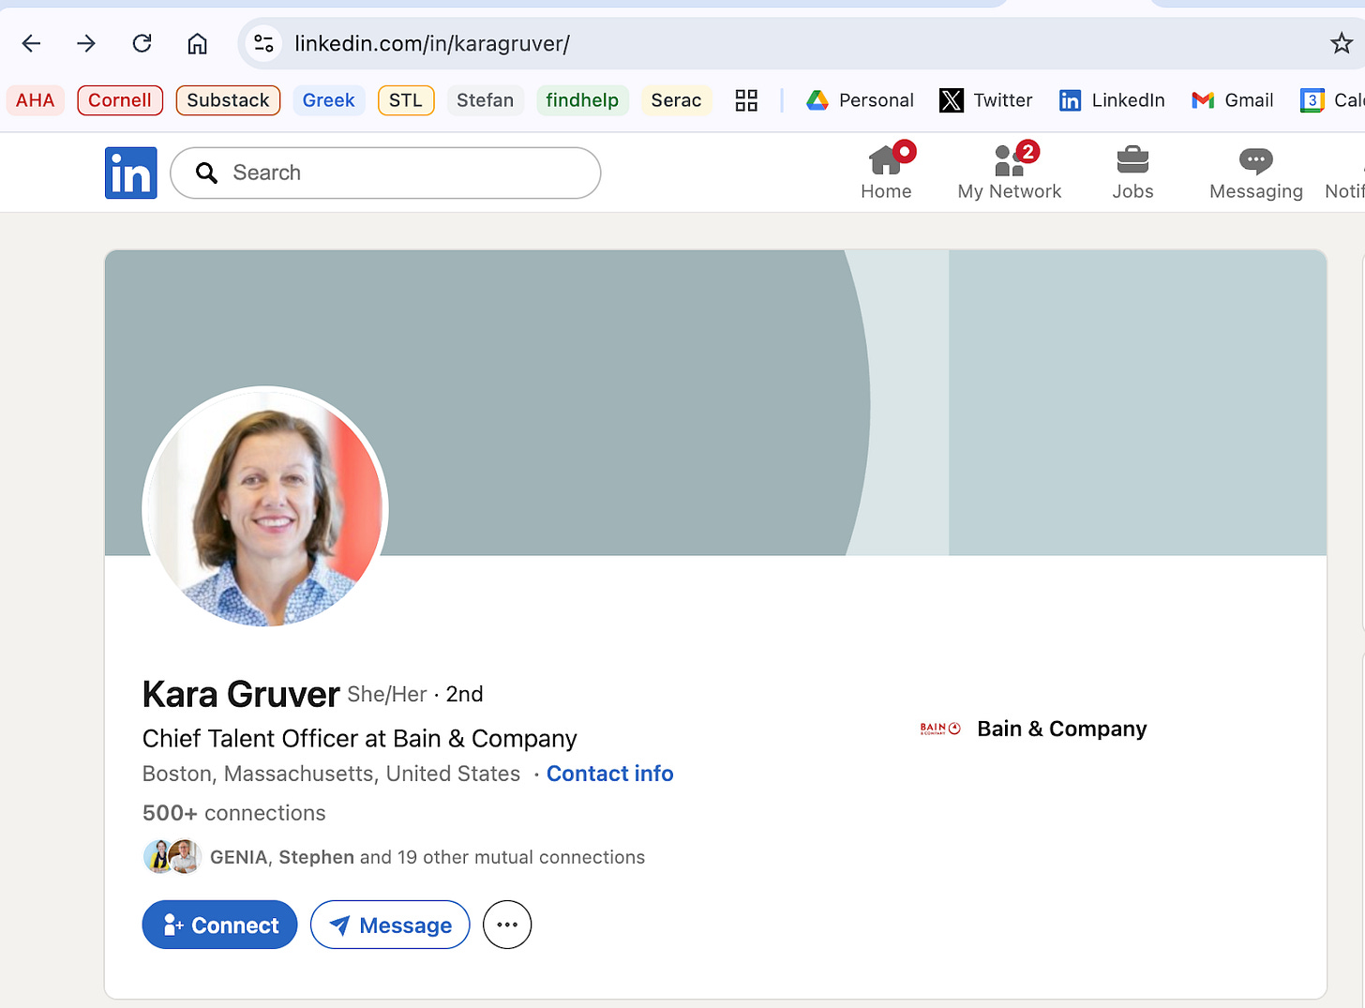This screenshot has height=1008, width=1365.
Task: Send a message with the Message button
Action: 390,925
